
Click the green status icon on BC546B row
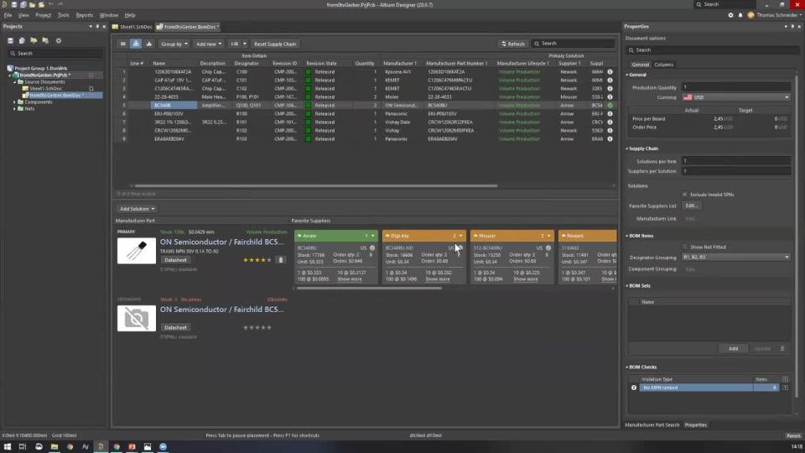tap(610, 106)
